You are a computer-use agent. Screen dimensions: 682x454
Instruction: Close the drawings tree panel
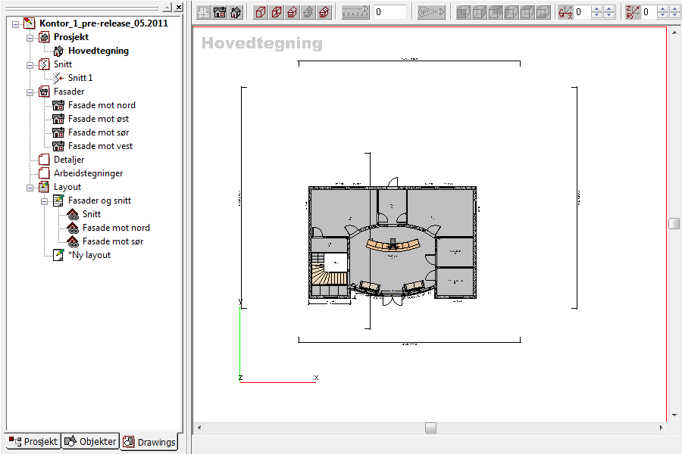coord(179,8)
